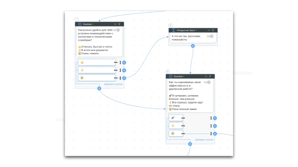This screenshot has height=167, width=298.
Task: Add connection from thumbs-up button in block 7
Action: (x=124, y=63)
